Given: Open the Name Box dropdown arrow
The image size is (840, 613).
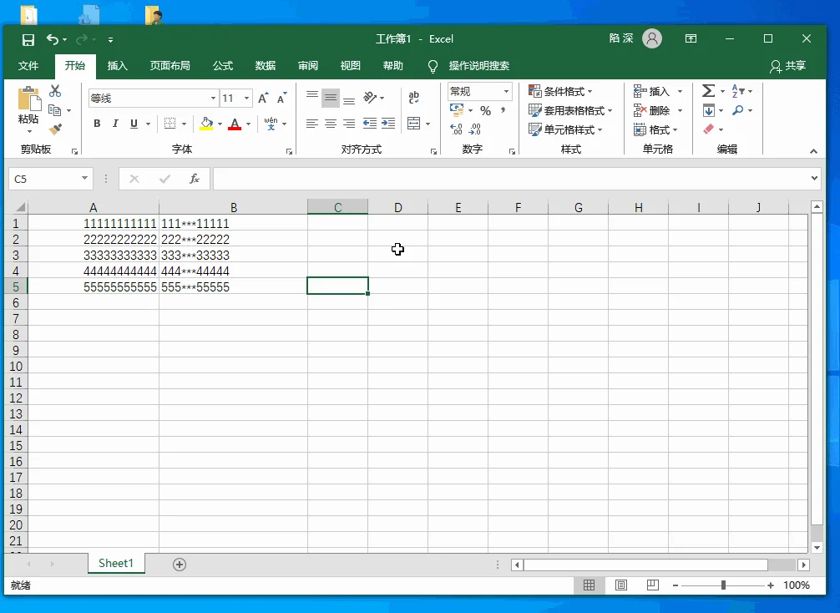Looking at the screenshot, I should [84, 179].
